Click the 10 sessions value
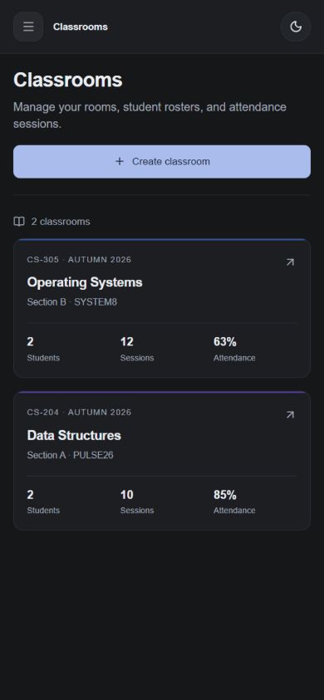Image resolution: width=324 pixels, height=700 pixels. coord(127,495)
